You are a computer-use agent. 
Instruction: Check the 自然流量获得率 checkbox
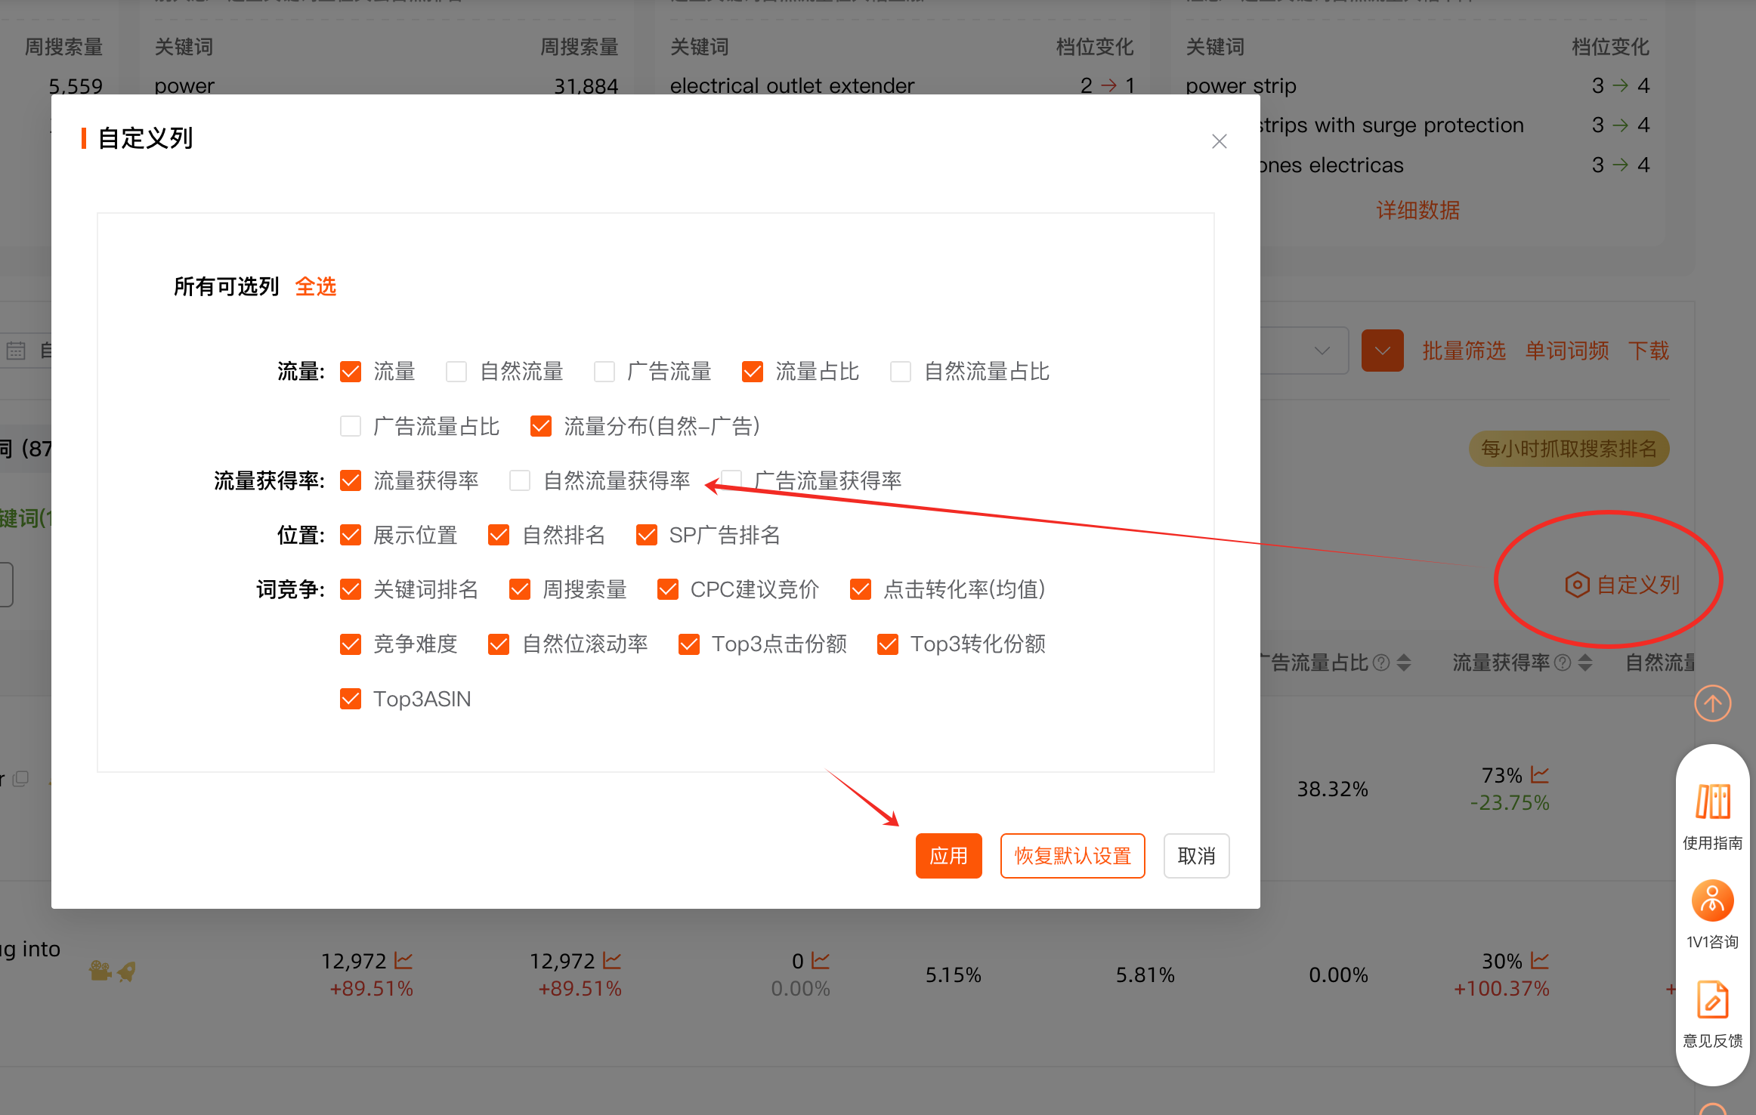click(x=520, y=480)
